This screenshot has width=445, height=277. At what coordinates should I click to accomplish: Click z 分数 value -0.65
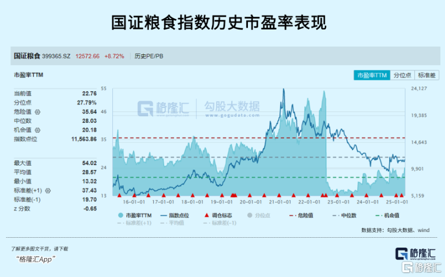[90, 208]
